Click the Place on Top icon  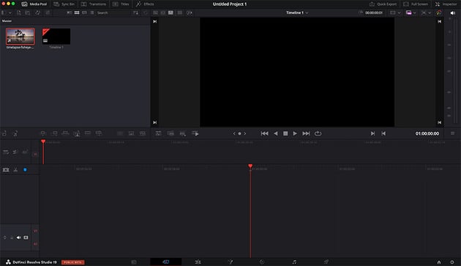tap(88, 133)
